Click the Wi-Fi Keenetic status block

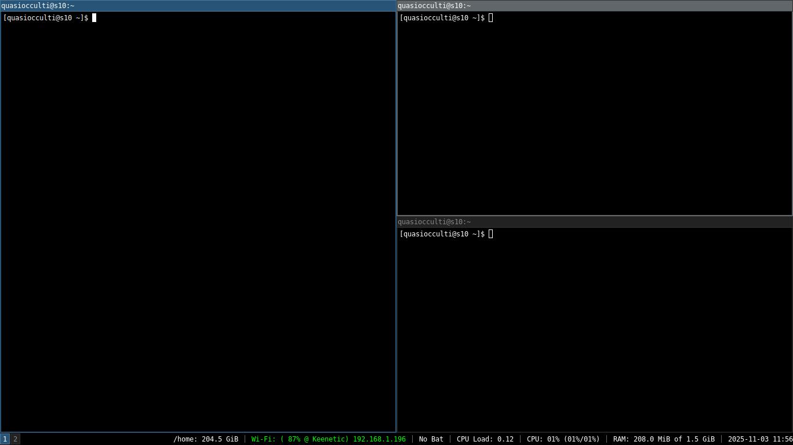[x=329, y=439]
